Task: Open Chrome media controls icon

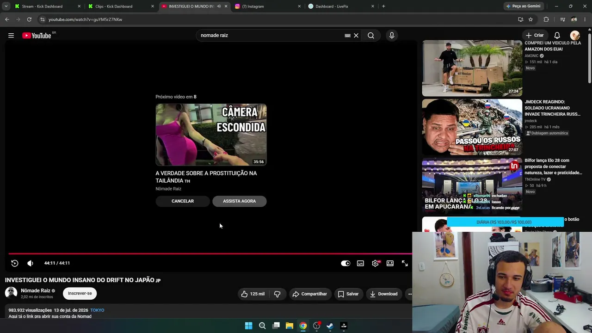Action: coord(562,19)
